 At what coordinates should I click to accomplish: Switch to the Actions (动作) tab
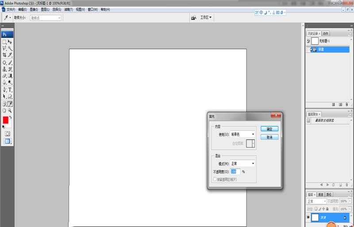tap(326, 33)
